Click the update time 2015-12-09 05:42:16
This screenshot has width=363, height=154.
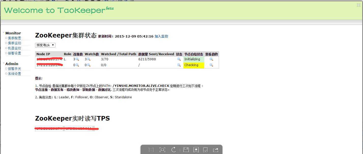134,36
